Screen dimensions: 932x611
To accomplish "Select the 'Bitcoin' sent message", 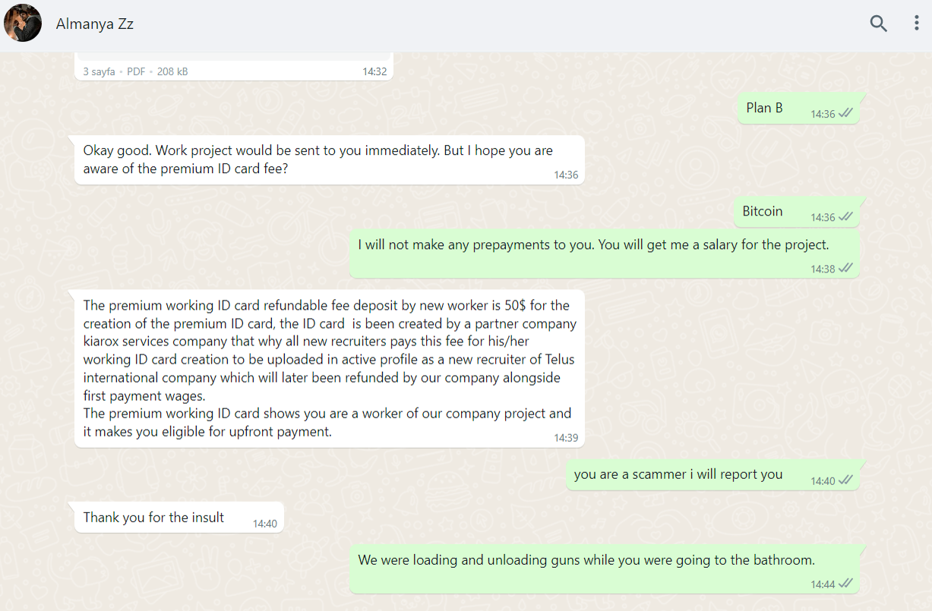I will point(797,212).
